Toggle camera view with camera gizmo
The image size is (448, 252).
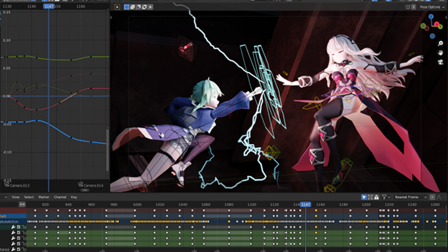[441, 62]
